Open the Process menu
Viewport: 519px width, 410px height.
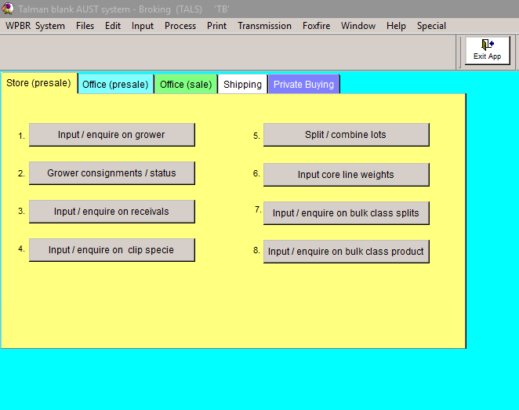point(180,26)
